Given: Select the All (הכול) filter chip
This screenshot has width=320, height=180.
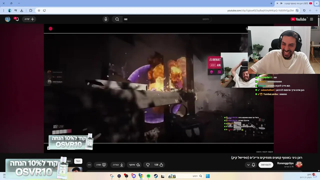Looking at the screenshot, I should click(78, 161).
